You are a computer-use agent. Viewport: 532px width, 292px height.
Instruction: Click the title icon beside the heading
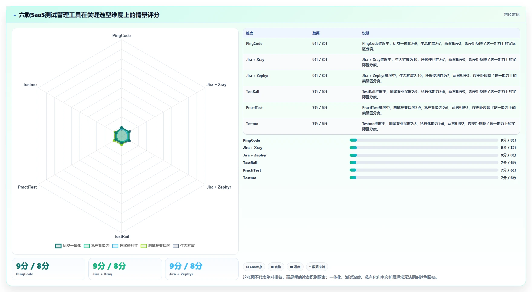(14, 15)
